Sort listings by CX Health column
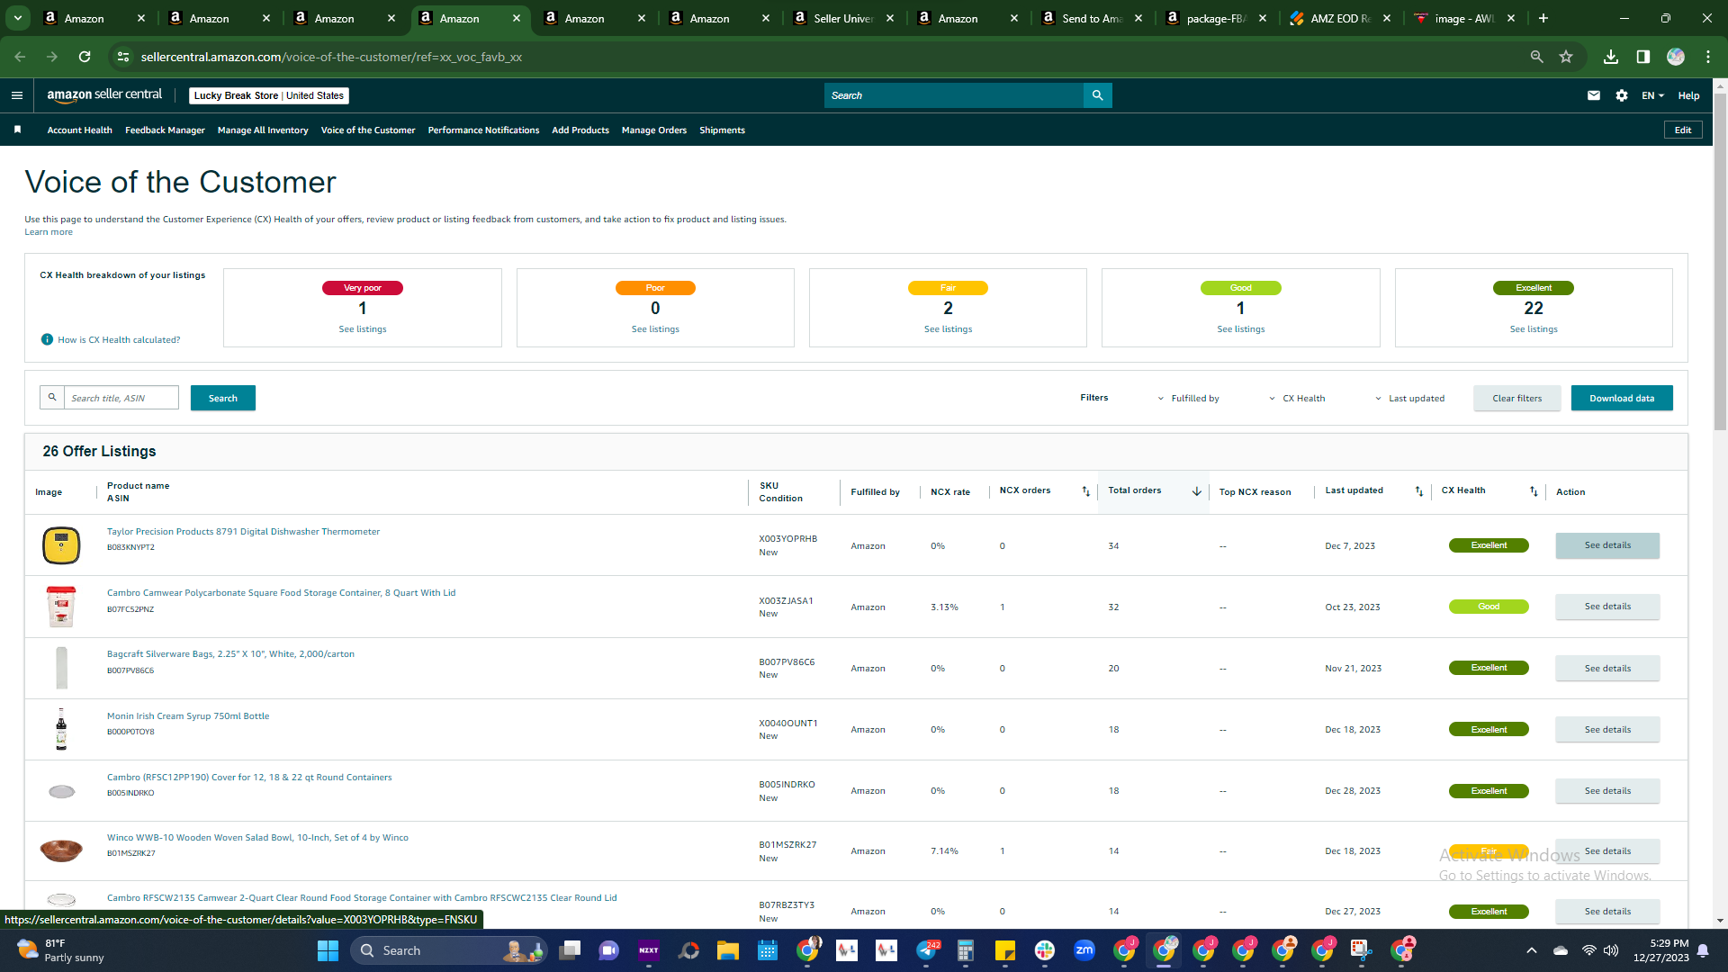The image size is (1728, 972). 1534,491
